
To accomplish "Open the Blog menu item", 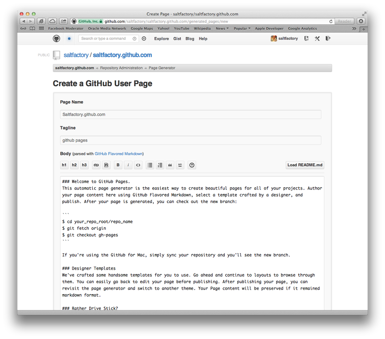I will 190,39.
